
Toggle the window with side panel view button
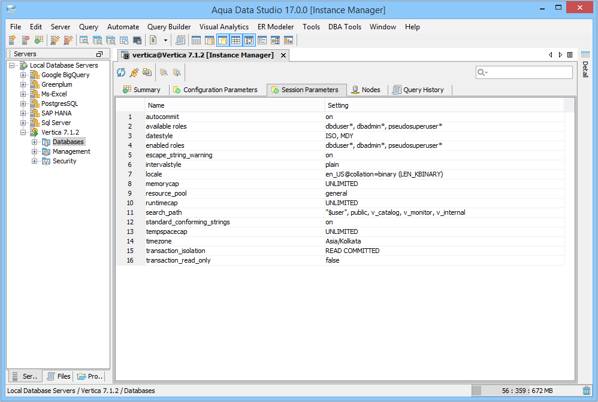point(209,40)
